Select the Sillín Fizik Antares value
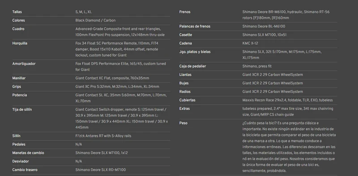 click(103, 136)
